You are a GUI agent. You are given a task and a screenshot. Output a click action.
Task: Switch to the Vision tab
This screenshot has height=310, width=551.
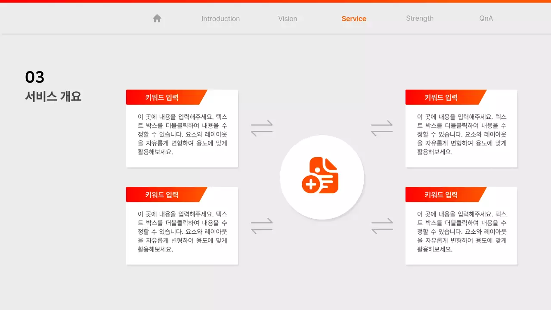288,19
